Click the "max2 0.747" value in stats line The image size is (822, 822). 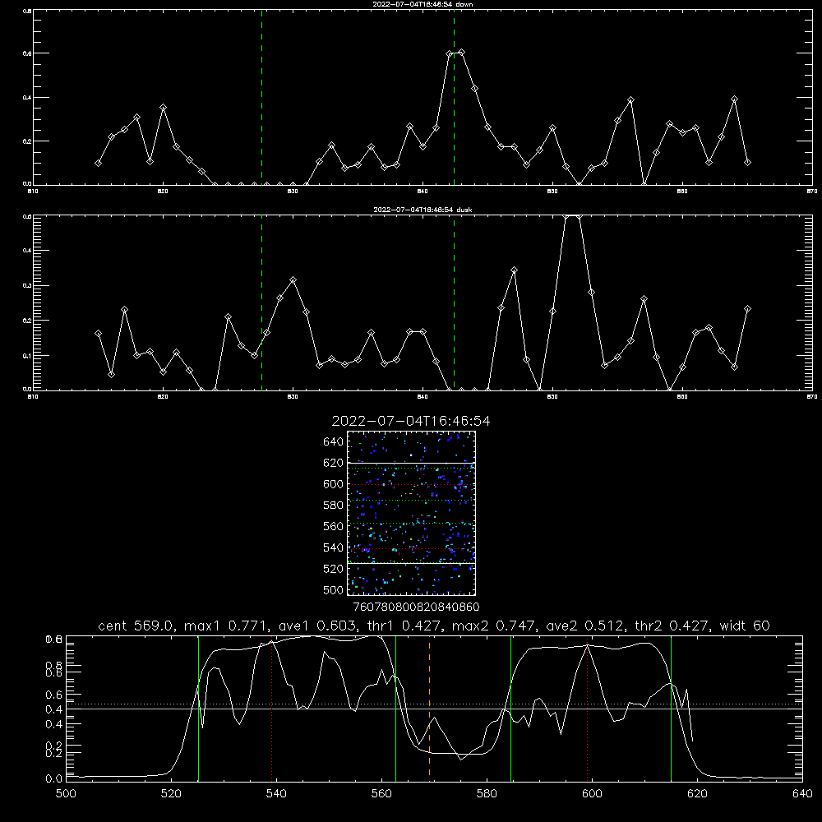click(493, 626)
